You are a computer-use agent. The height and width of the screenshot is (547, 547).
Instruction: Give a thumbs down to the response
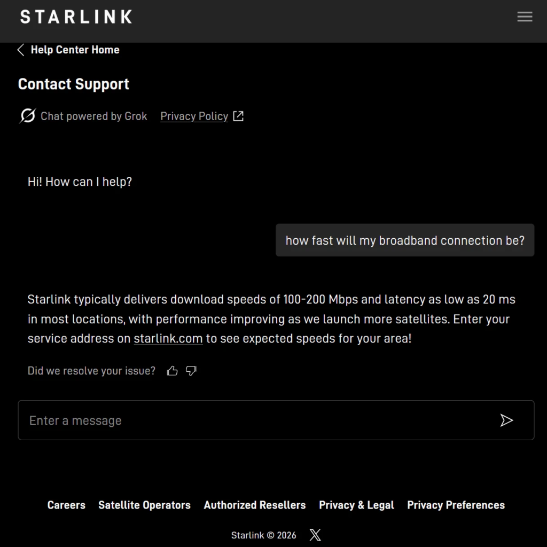pos(191,371)
